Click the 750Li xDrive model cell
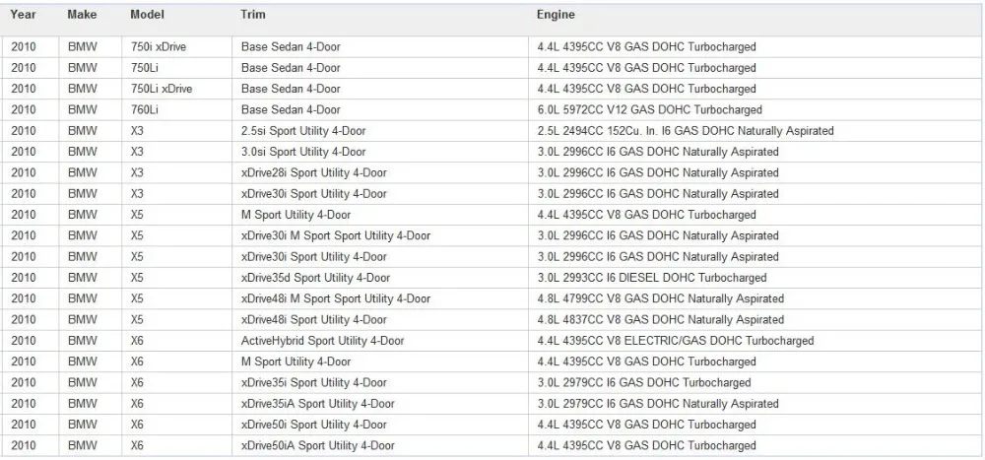 pyautogui.click(x=176, y=90)
